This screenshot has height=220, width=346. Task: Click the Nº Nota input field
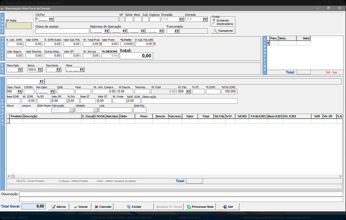point(19,25)
